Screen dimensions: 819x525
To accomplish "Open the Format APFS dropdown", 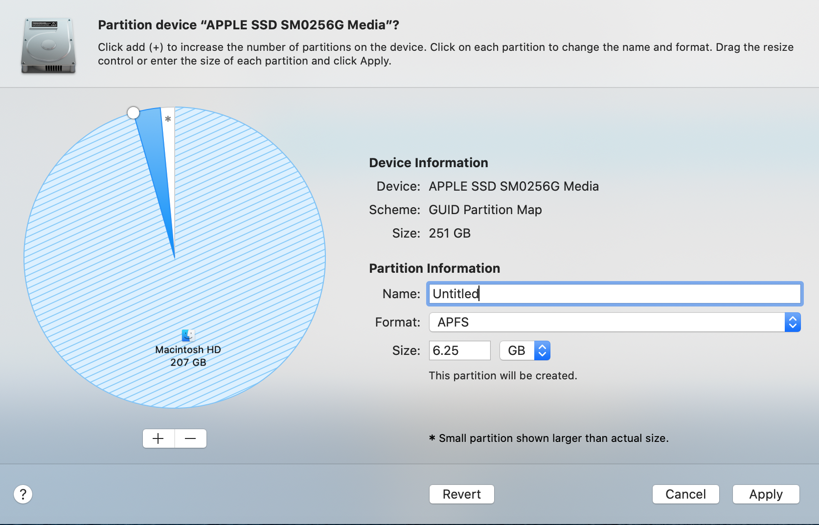I will pyautogui.click(x=614, y=322).
